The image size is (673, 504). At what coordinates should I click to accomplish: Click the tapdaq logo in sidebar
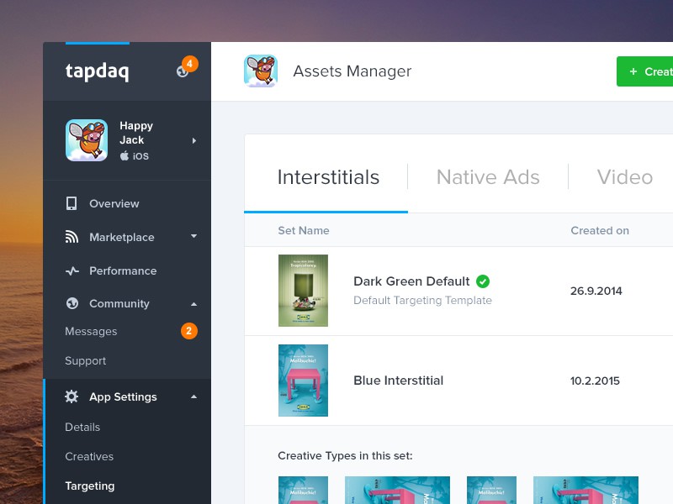click(x=97, y=71)
